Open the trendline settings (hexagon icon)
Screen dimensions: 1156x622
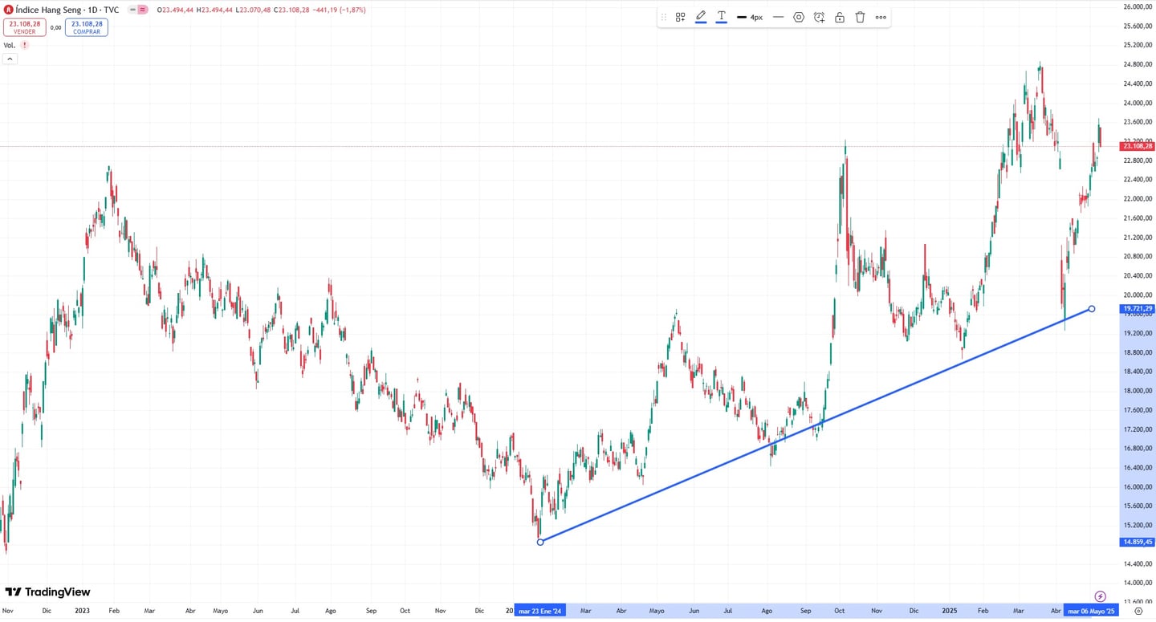(799, 17)
